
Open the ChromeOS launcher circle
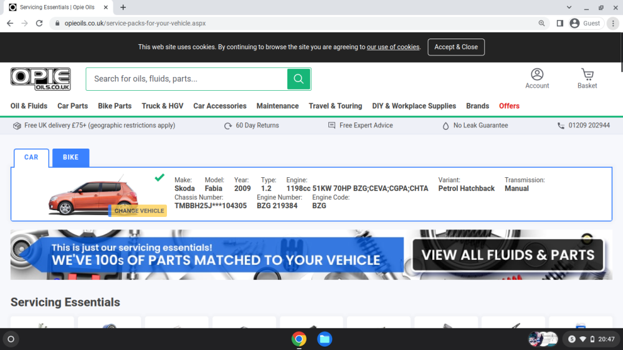[11, 339]
